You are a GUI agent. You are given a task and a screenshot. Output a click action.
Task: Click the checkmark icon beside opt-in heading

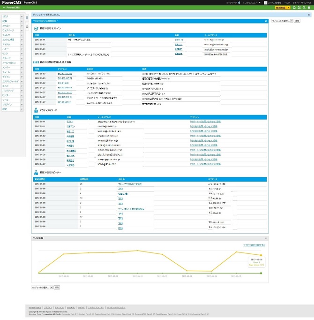pos(36,29)
